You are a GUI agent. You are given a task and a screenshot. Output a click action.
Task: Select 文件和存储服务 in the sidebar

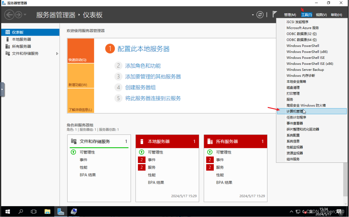coord(30,53)
